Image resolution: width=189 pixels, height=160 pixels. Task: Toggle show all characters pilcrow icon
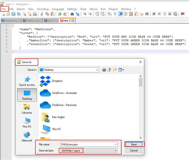coord(115,14)
